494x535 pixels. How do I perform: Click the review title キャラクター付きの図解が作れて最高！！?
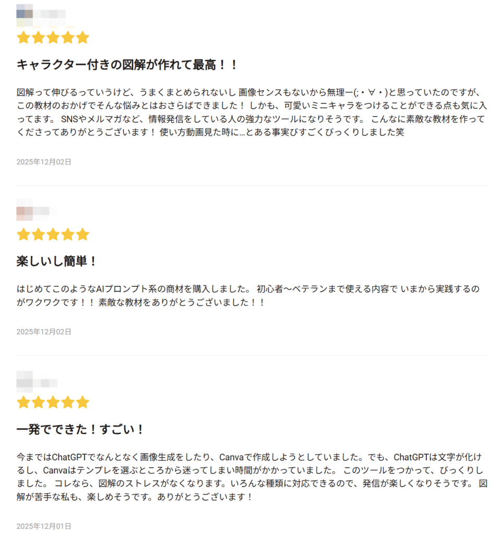tap(127, 65)
